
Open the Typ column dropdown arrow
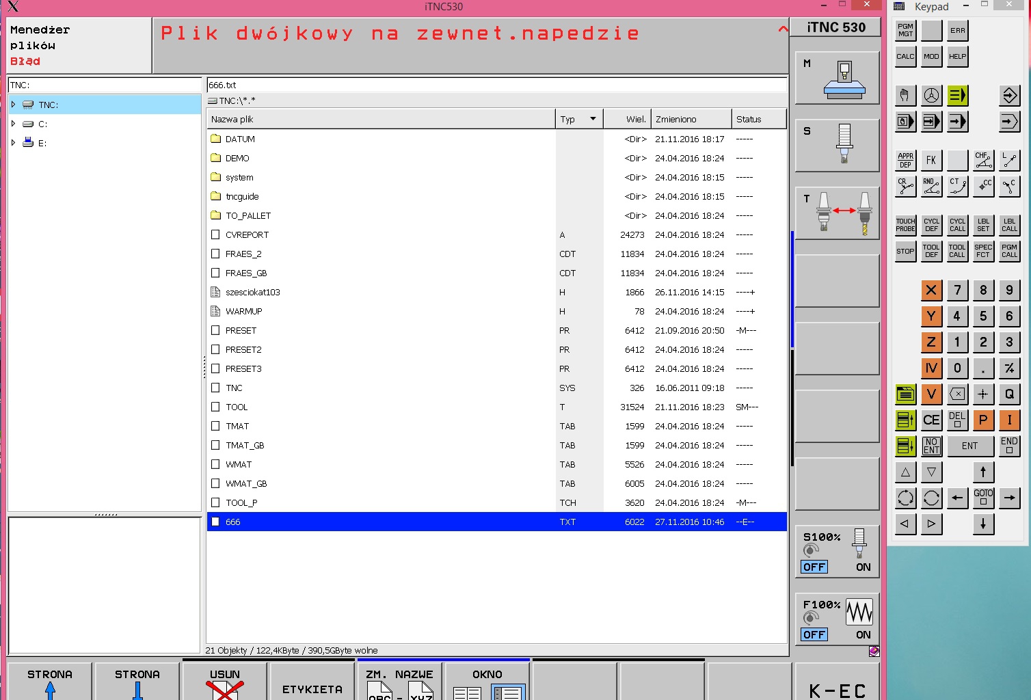593,119
